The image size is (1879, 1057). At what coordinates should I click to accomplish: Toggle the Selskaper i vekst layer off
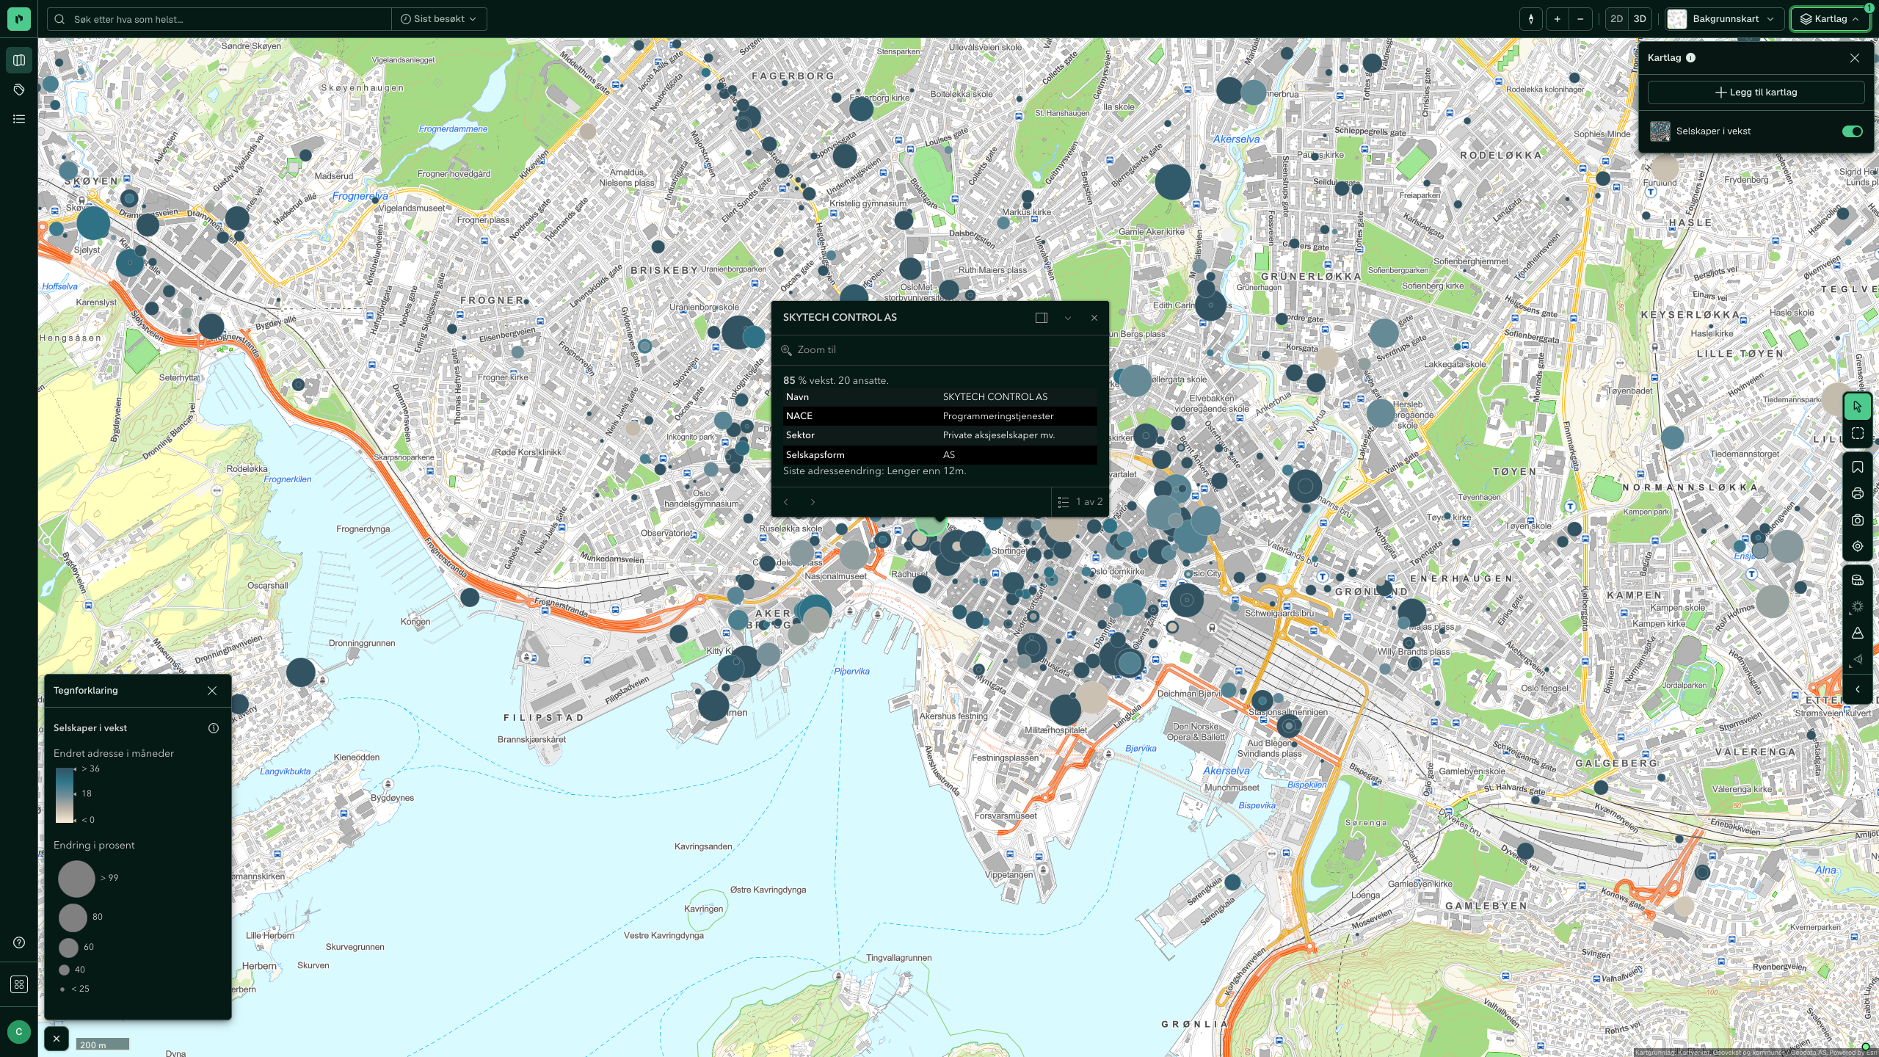[x=1852, y=131]
